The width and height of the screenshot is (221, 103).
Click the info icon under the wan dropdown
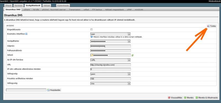(91, 37)
